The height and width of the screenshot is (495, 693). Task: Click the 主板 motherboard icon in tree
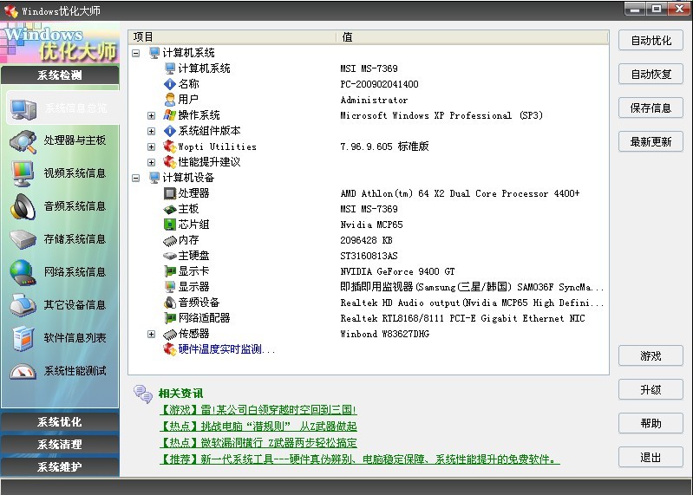pyautogui.click(x=170, y=209)
